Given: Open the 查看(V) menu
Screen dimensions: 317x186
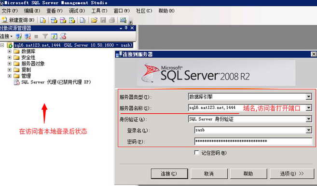Looking at the screenshot, I should tap(55, 11).
